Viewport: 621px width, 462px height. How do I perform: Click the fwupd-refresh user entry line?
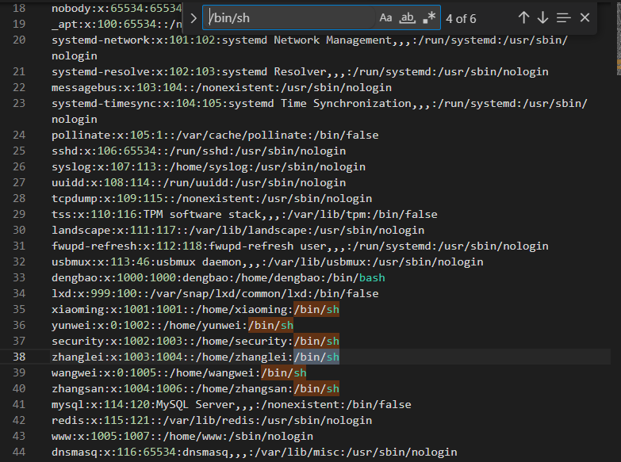tap(300, 246)
